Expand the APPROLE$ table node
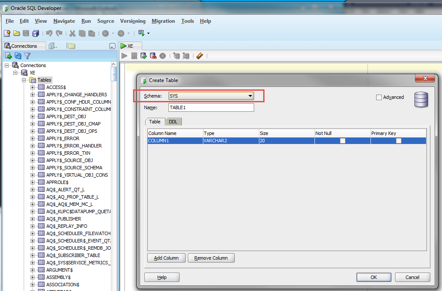442x291 pixels. 32,183
